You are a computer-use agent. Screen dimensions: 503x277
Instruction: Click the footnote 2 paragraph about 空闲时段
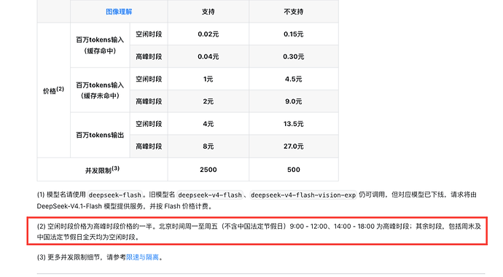[x=260, y=232]
